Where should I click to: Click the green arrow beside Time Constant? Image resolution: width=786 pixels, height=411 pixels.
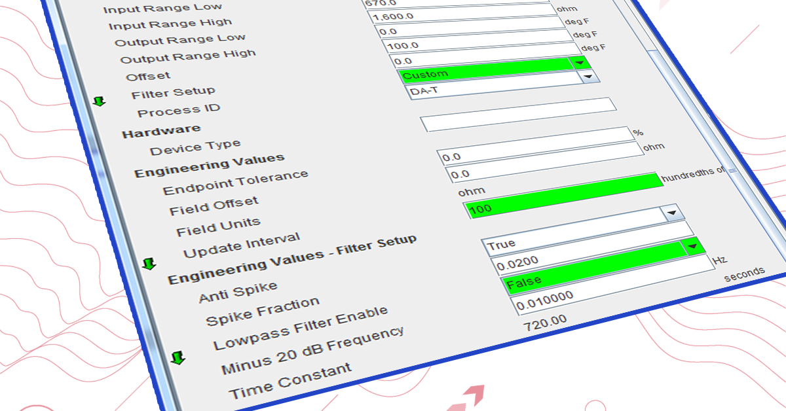178,358
